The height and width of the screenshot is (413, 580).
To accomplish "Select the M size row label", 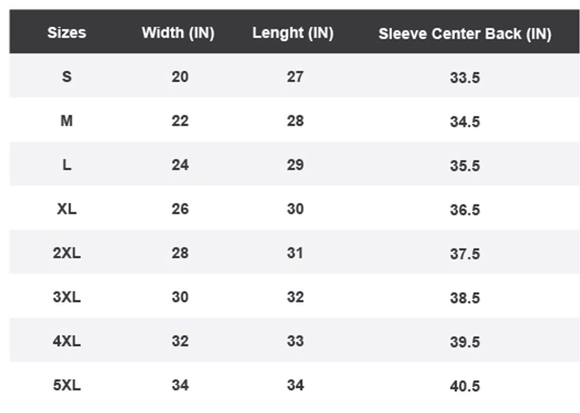I will 67,121.
